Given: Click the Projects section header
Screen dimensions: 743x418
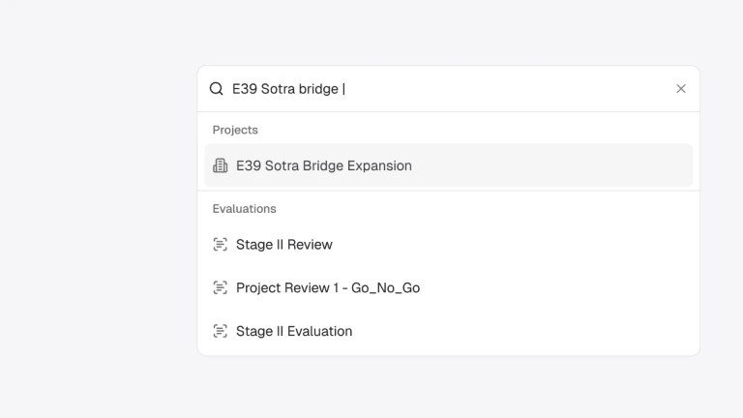Looking at the screenshot, I should click(235, 130).
